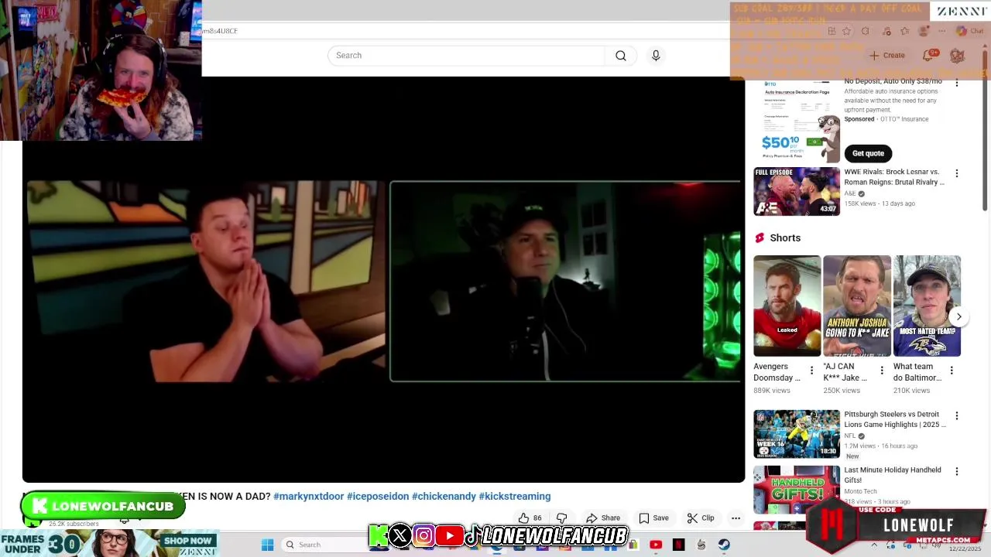Open the YouTube account avatar menu

click(957, 56)
